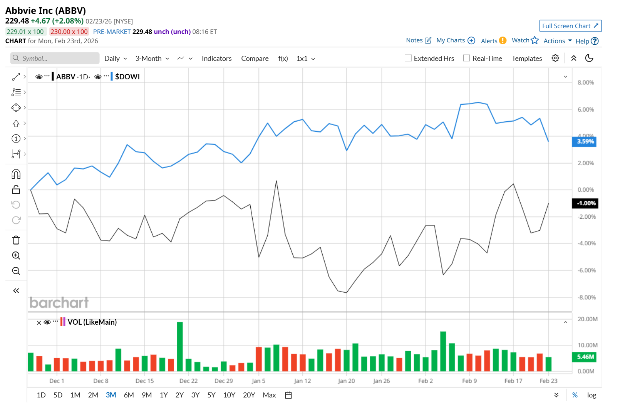Open the Templates menu
This screenshot has width=625, height=404.
(x=527, y=59)
